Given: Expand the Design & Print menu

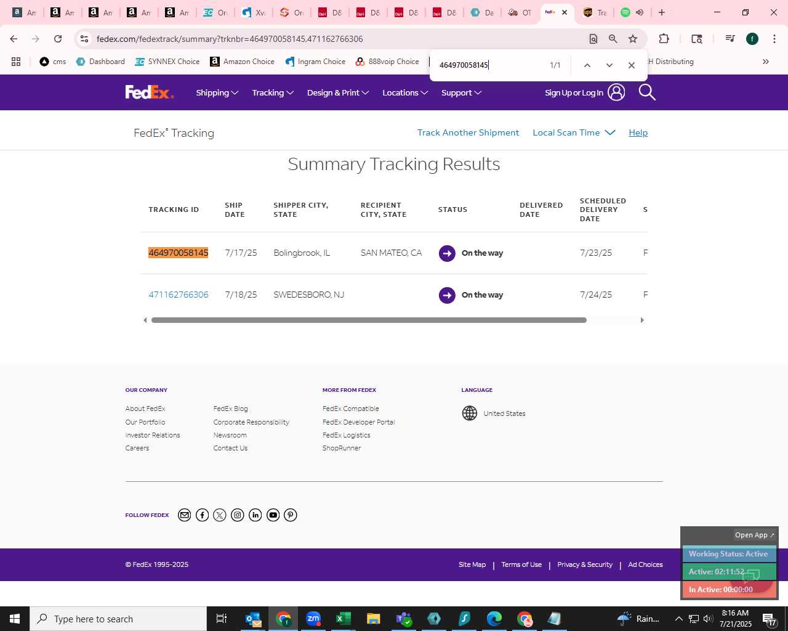Looking at the screenshot, I should (x=338, y=92).
